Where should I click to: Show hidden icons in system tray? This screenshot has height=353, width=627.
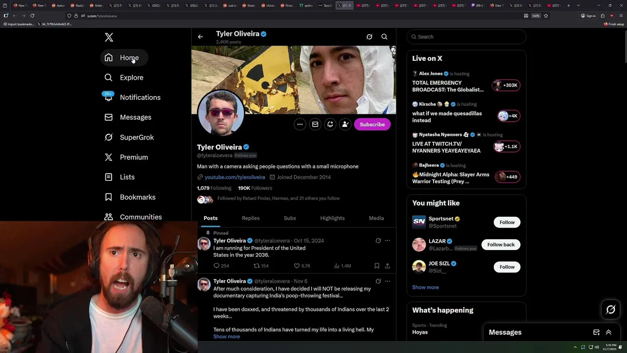tap(575, 347)
